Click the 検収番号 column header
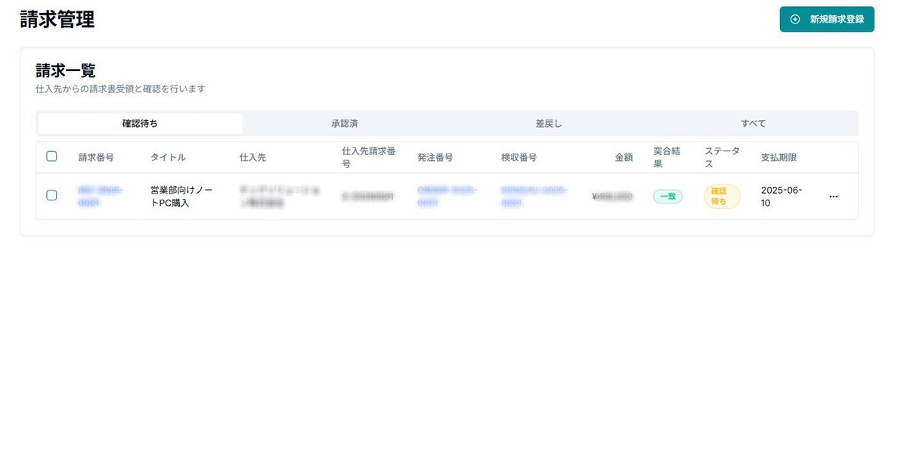Viewport: 907px width, 459px height. pyautogui.click(x=519, y=157)
